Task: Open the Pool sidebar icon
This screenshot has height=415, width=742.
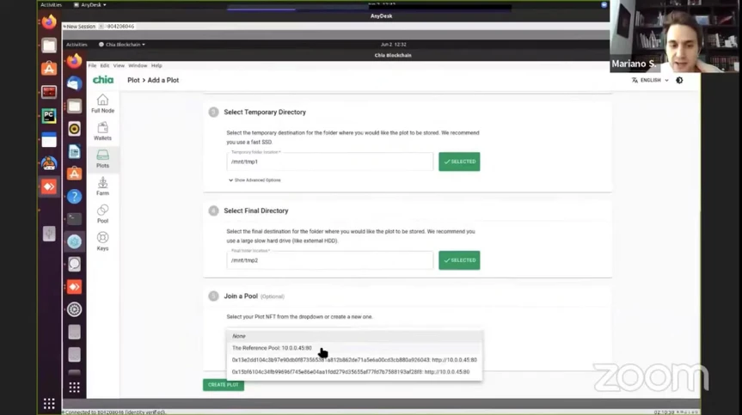Action: (102, 214)
